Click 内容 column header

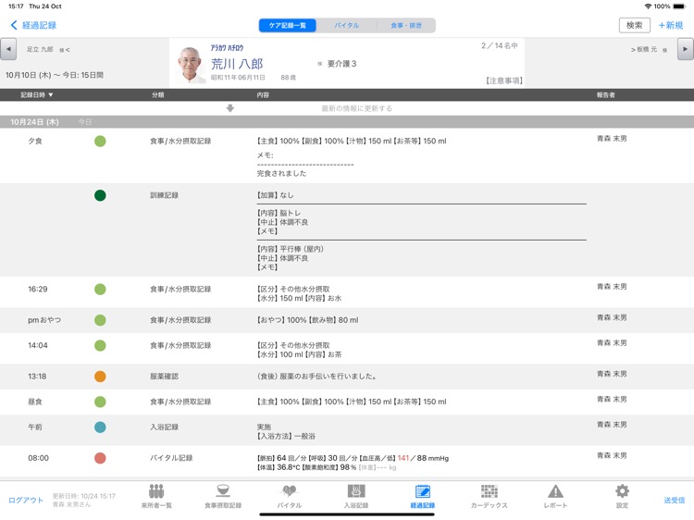263,94
